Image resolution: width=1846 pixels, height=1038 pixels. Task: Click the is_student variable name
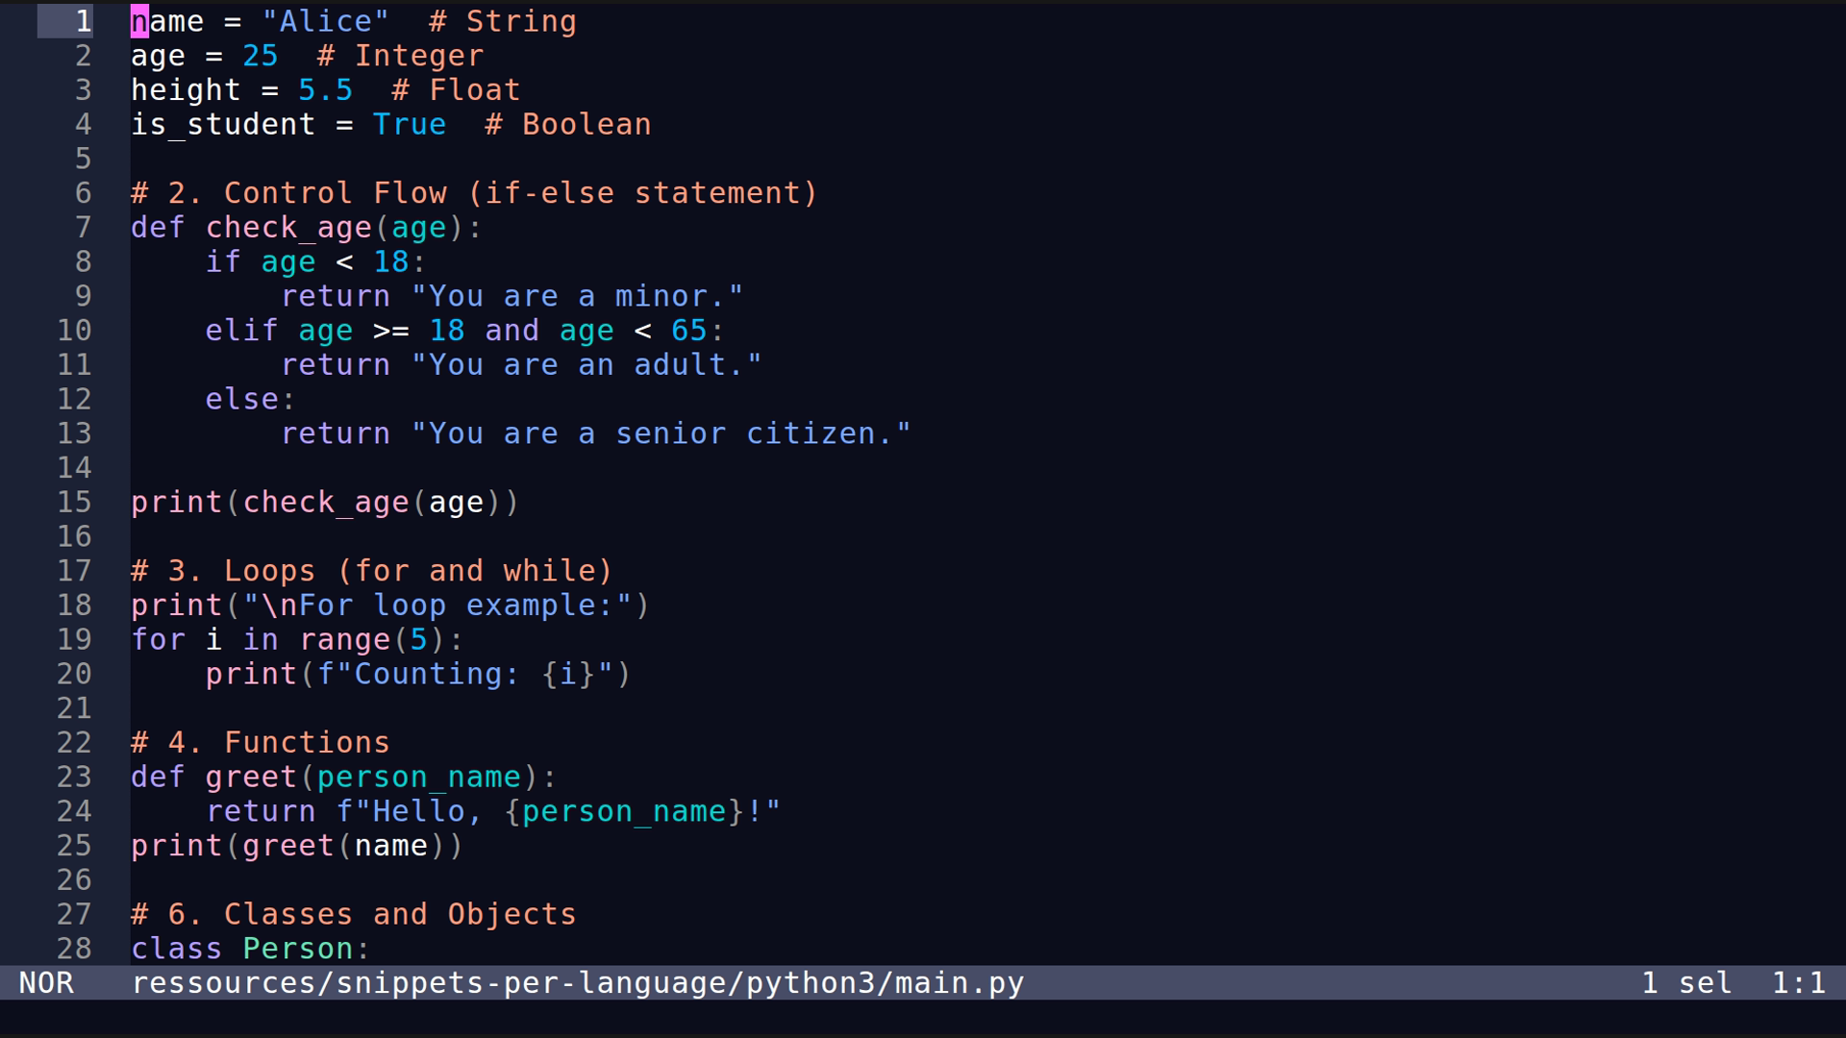pyautogui.click(x=222, y=124)
